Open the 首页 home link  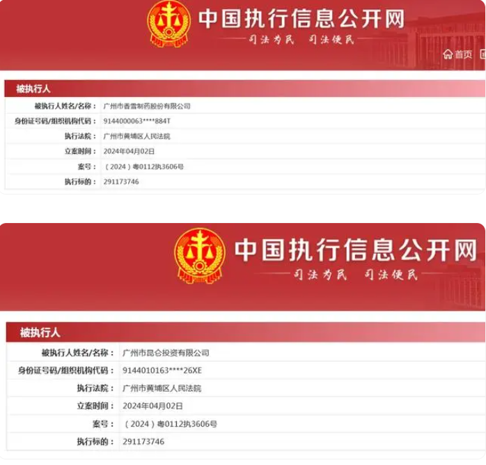(x=464, y=54)
